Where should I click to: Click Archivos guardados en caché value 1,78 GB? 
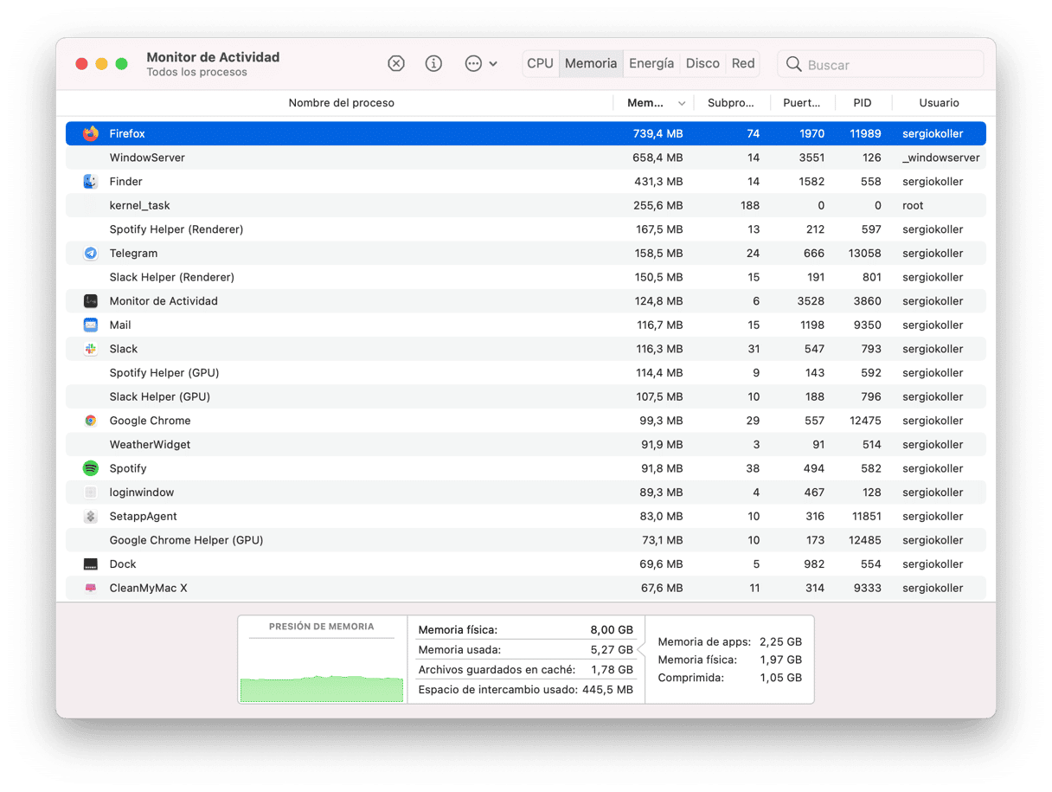pos(613,670)
